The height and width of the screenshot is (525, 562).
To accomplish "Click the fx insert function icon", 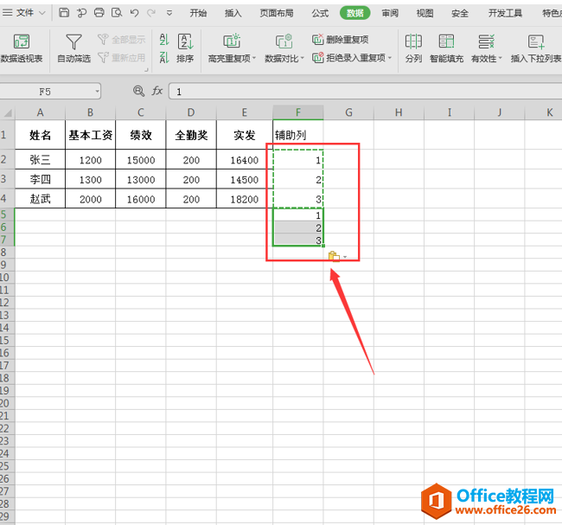I will click(157, 91).
